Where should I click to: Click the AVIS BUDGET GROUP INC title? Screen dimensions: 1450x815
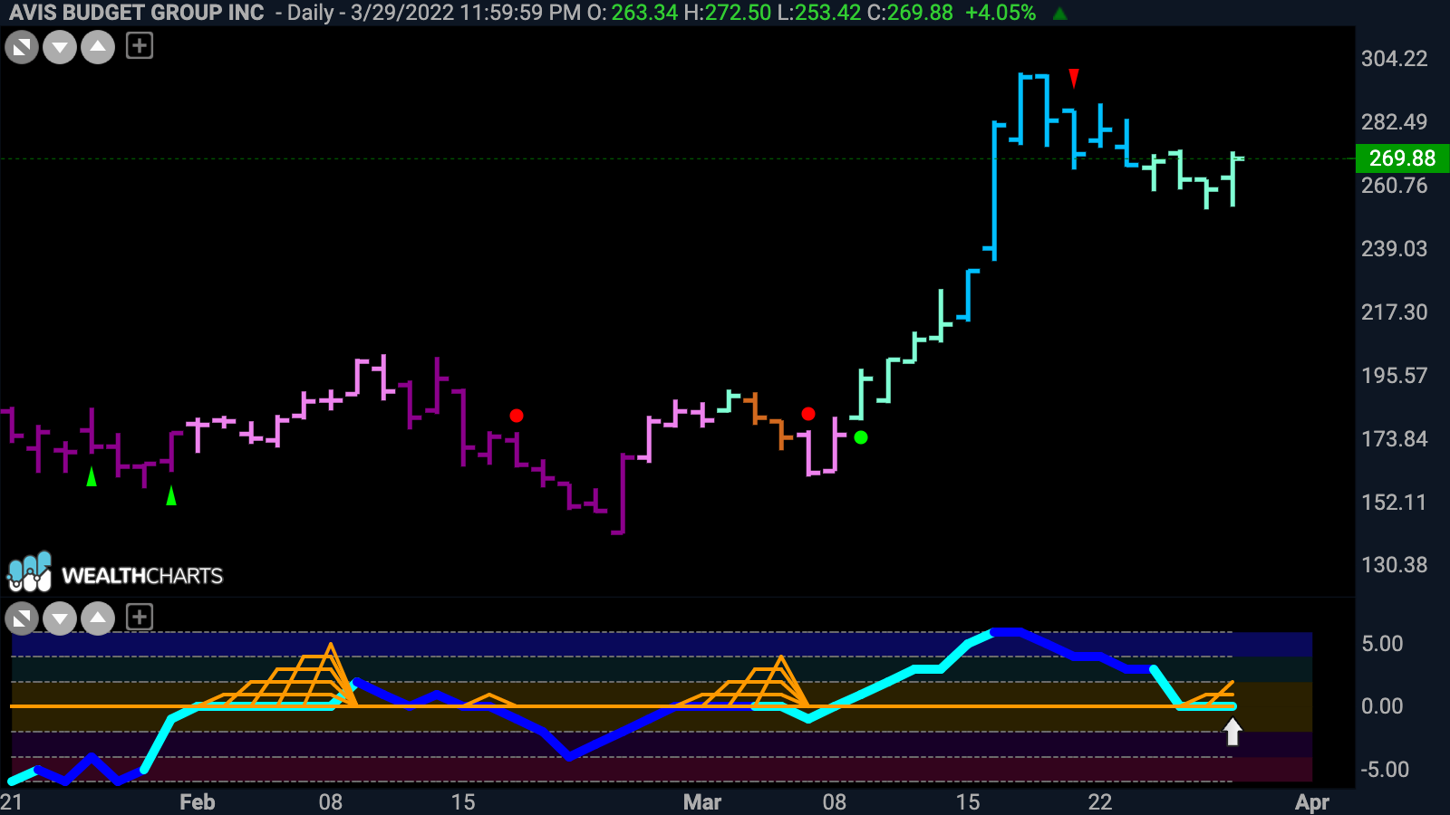point(137,13)
